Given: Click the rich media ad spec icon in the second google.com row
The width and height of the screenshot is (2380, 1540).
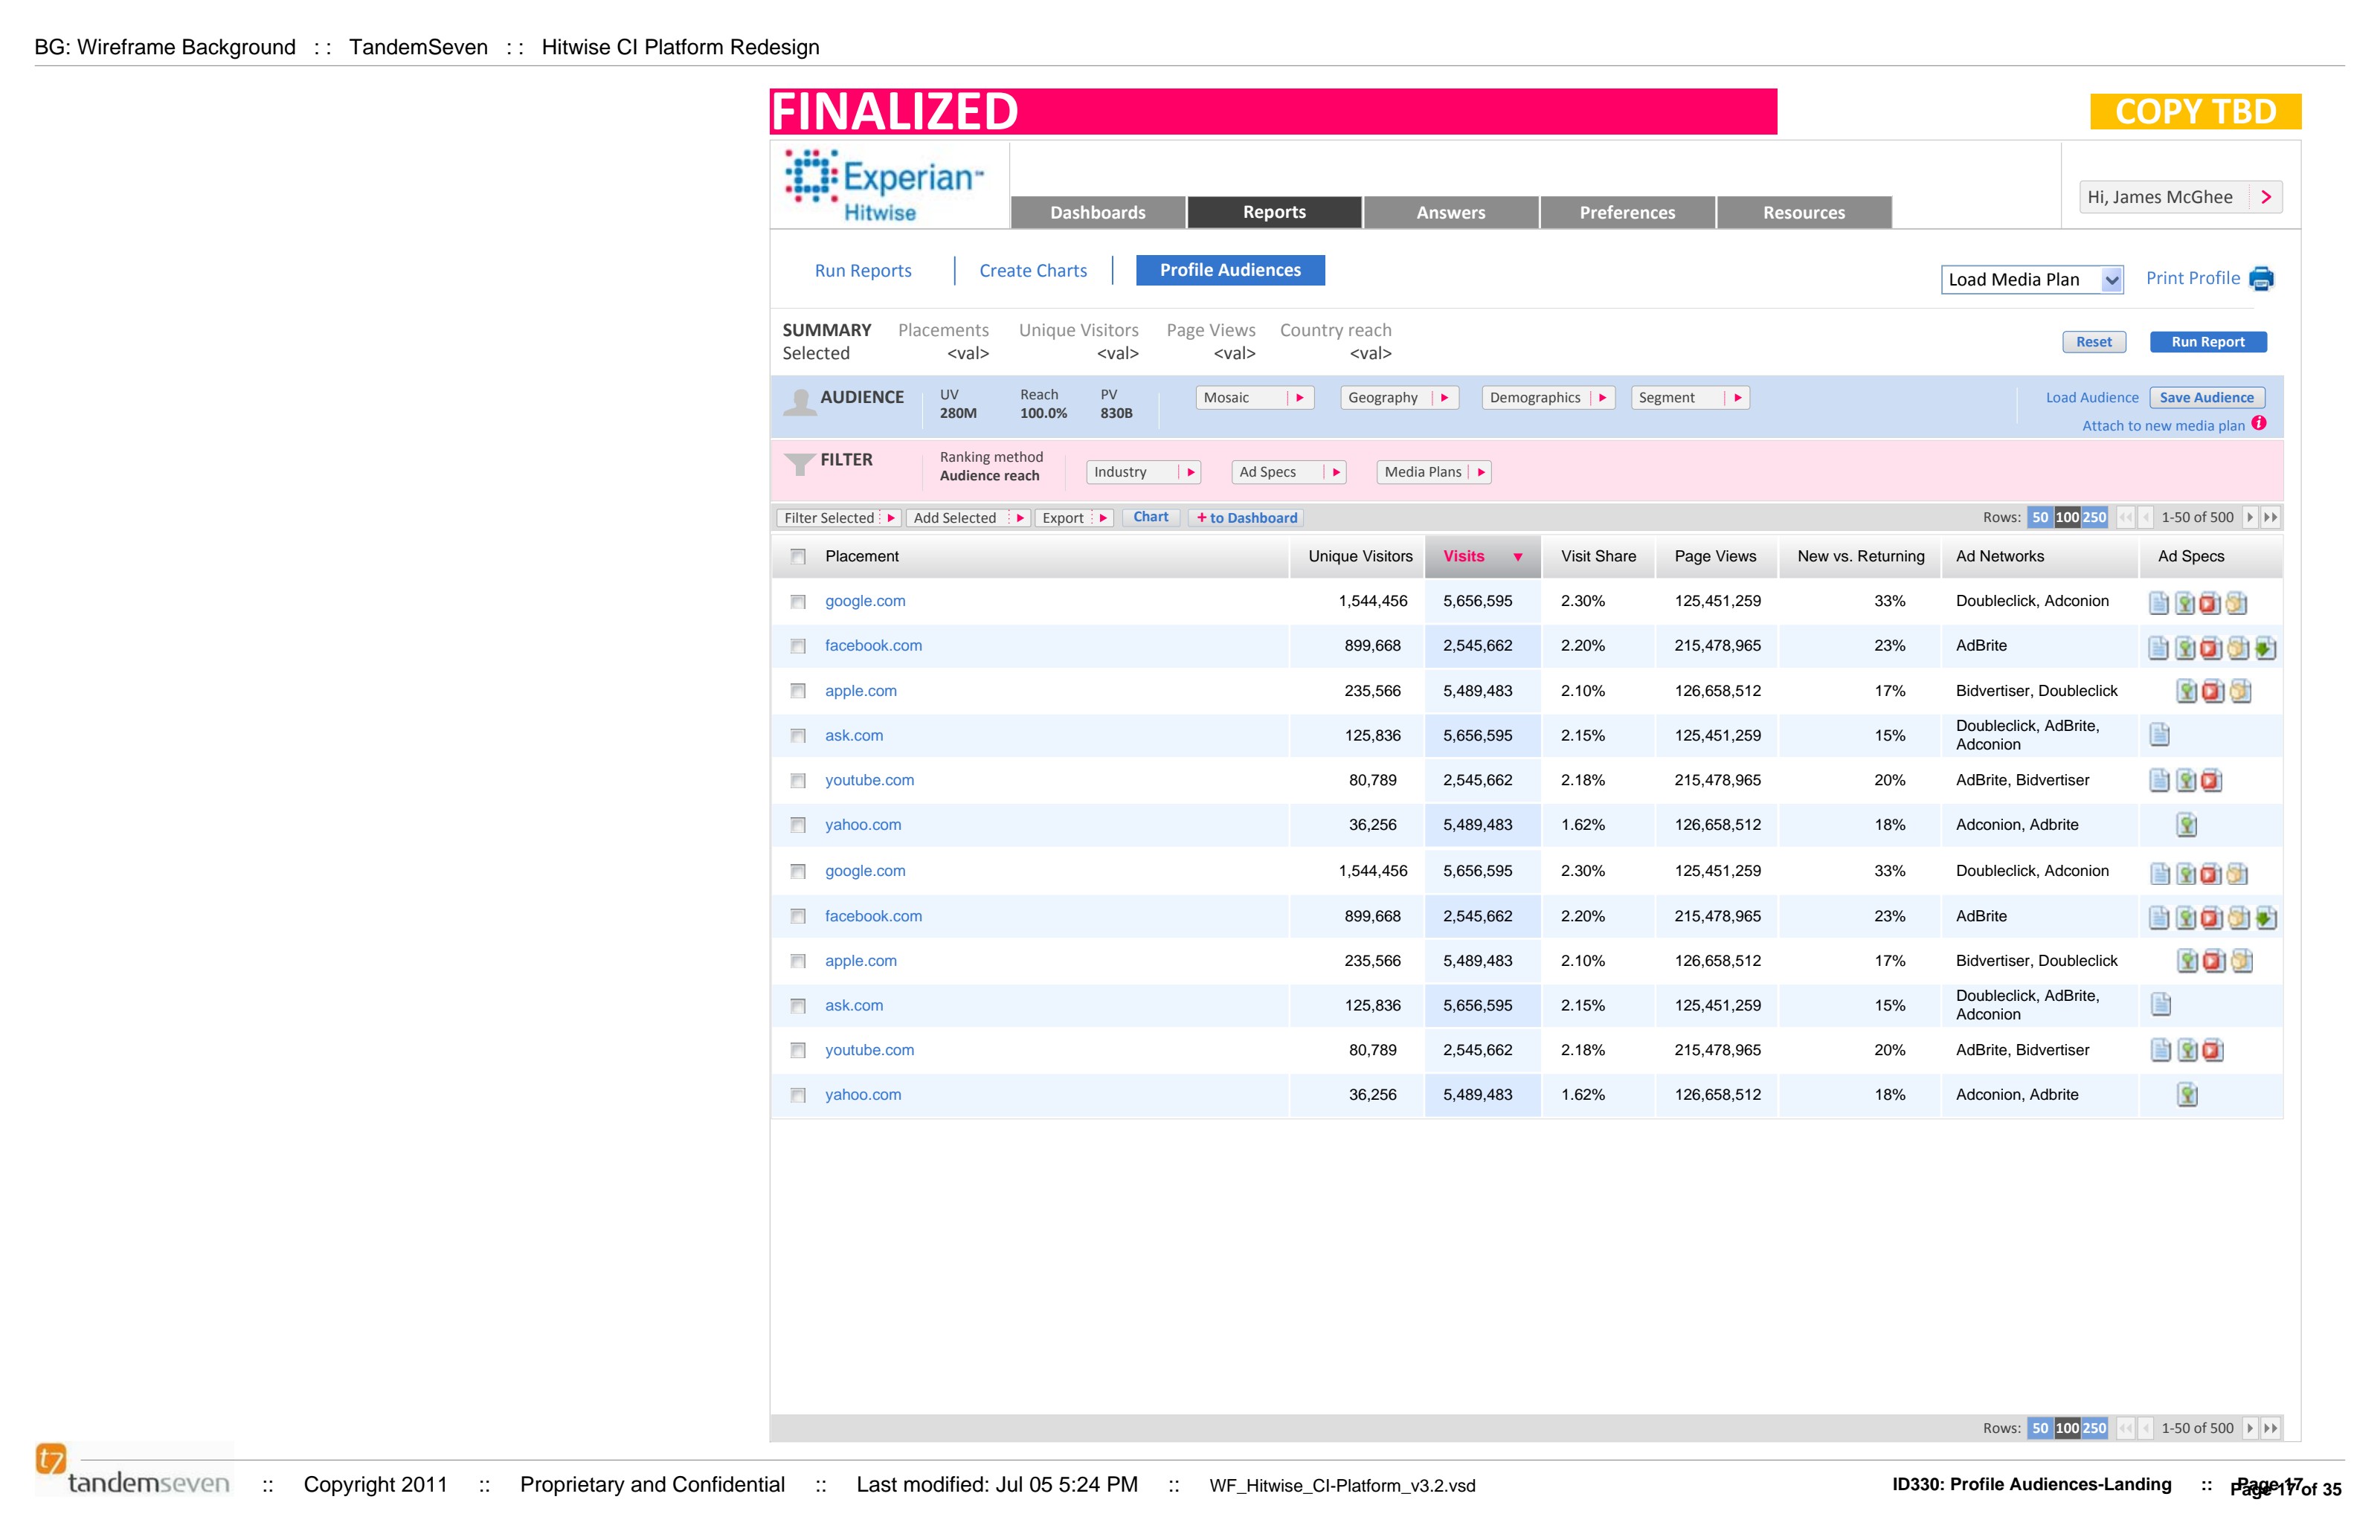Looking at the screenshot, I should (x=2237, y=874).
